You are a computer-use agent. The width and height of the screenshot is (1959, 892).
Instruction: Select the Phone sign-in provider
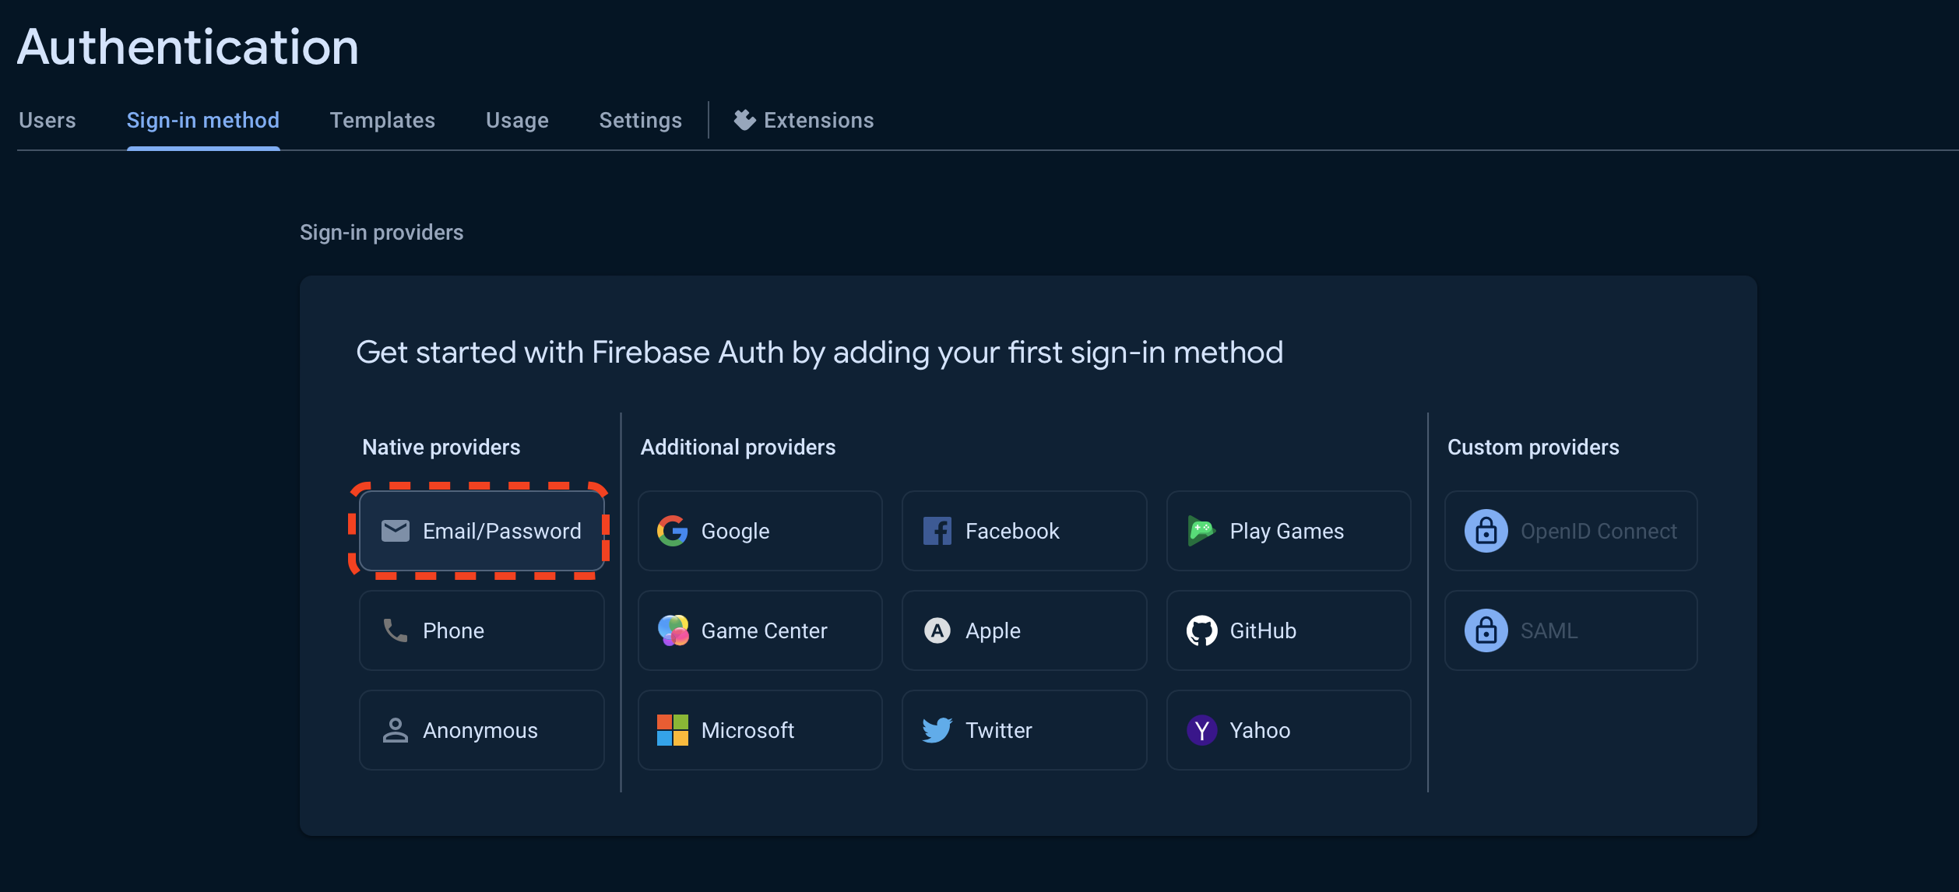481,630
